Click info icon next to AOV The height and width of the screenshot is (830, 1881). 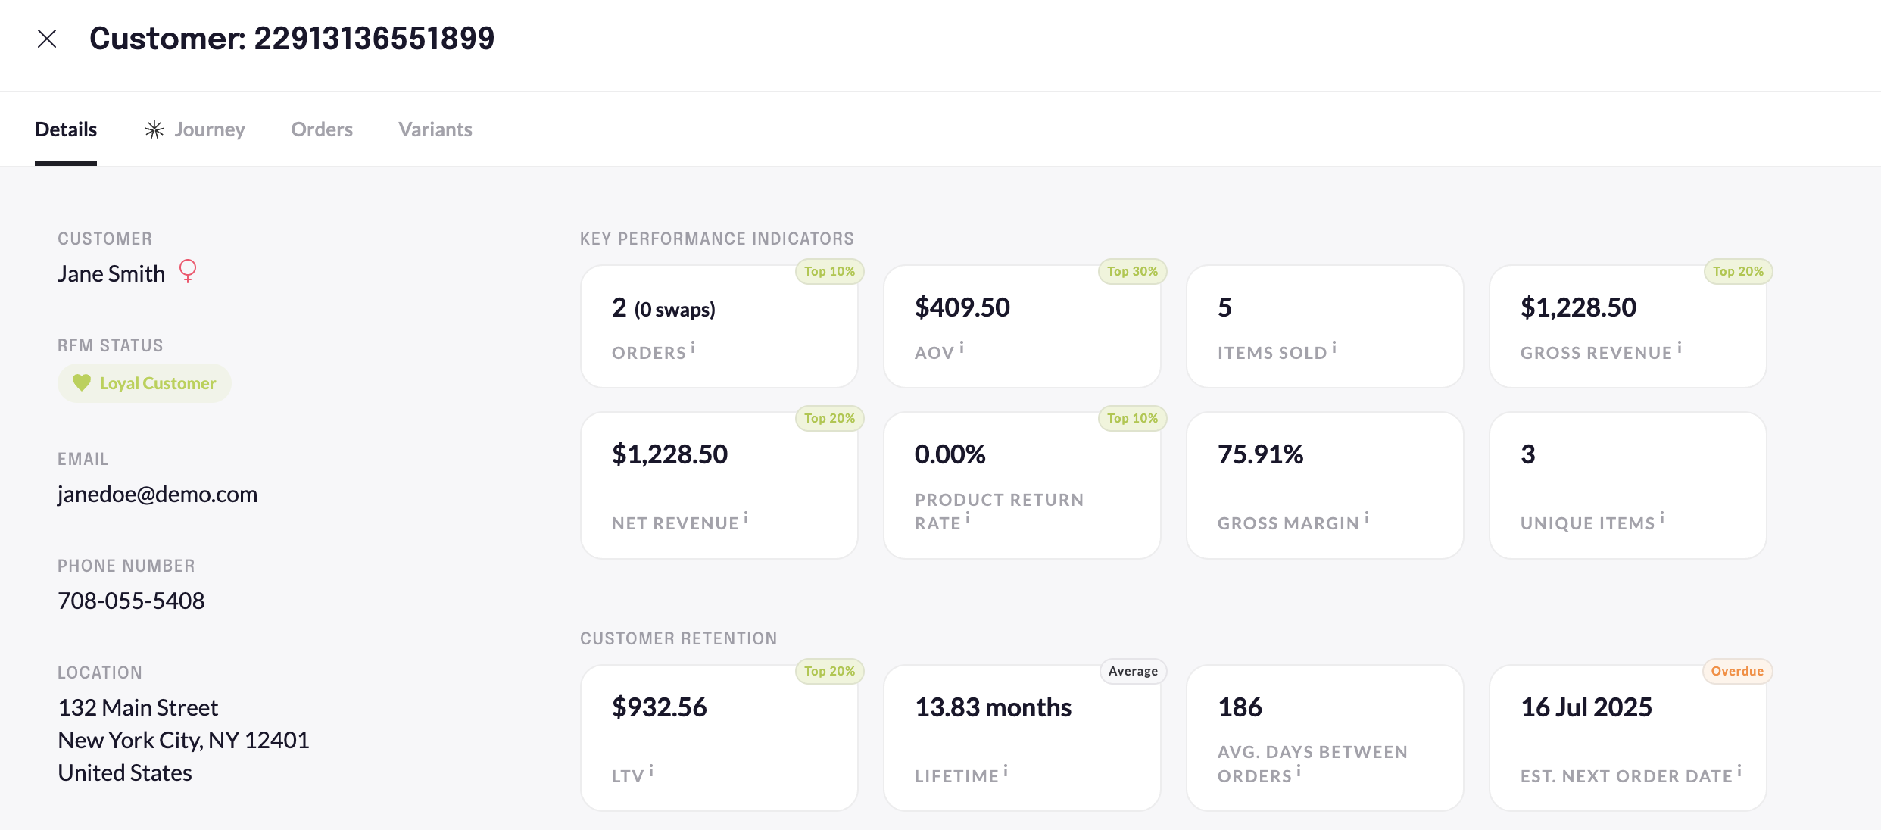click(x=962, y=348)
